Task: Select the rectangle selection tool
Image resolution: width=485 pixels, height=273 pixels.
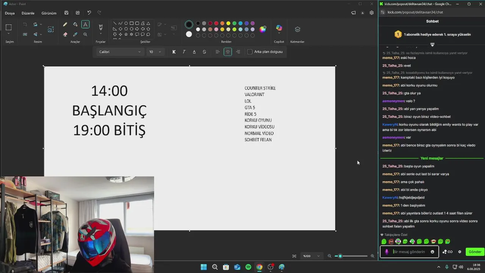Action: tap(8, 27)
